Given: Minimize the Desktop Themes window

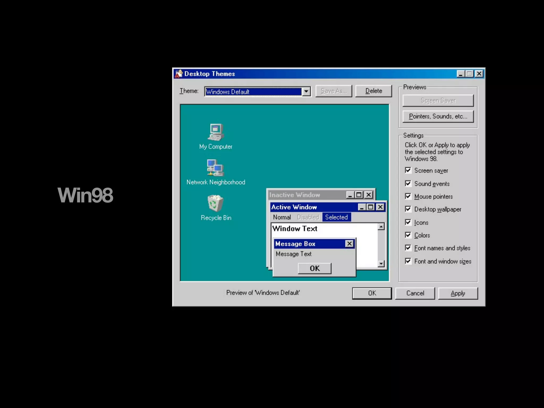Looking at the screenshot, I should [x=461, y=74].
